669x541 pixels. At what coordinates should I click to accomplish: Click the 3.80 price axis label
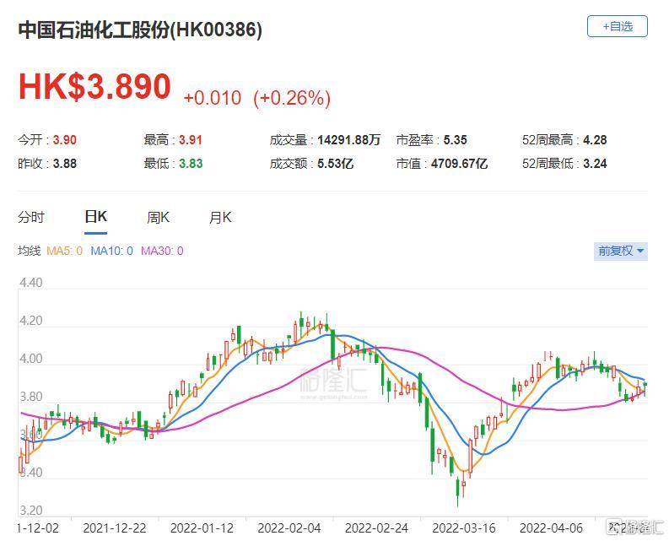pos(30,397)
